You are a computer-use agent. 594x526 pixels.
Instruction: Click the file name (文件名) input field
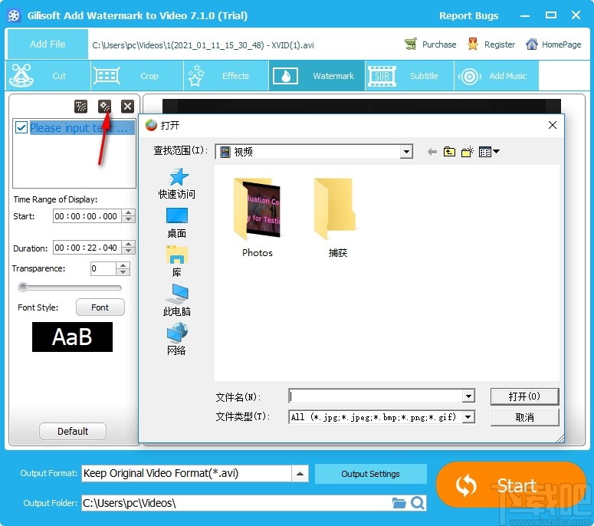coord(376,396)
